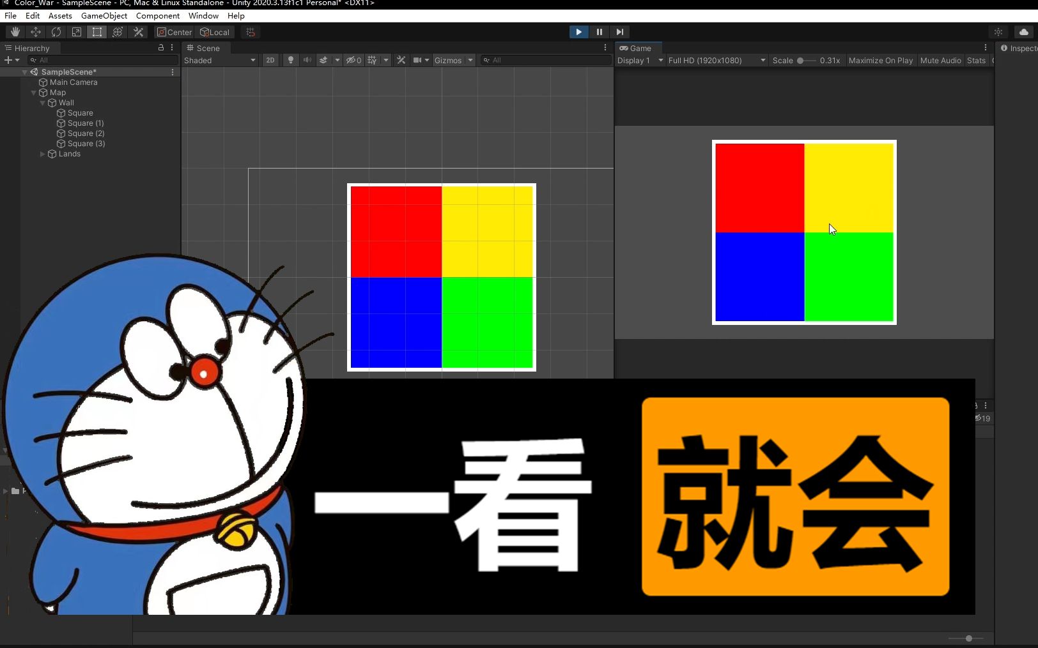Toggle scene audio icon

pos(307,60)
